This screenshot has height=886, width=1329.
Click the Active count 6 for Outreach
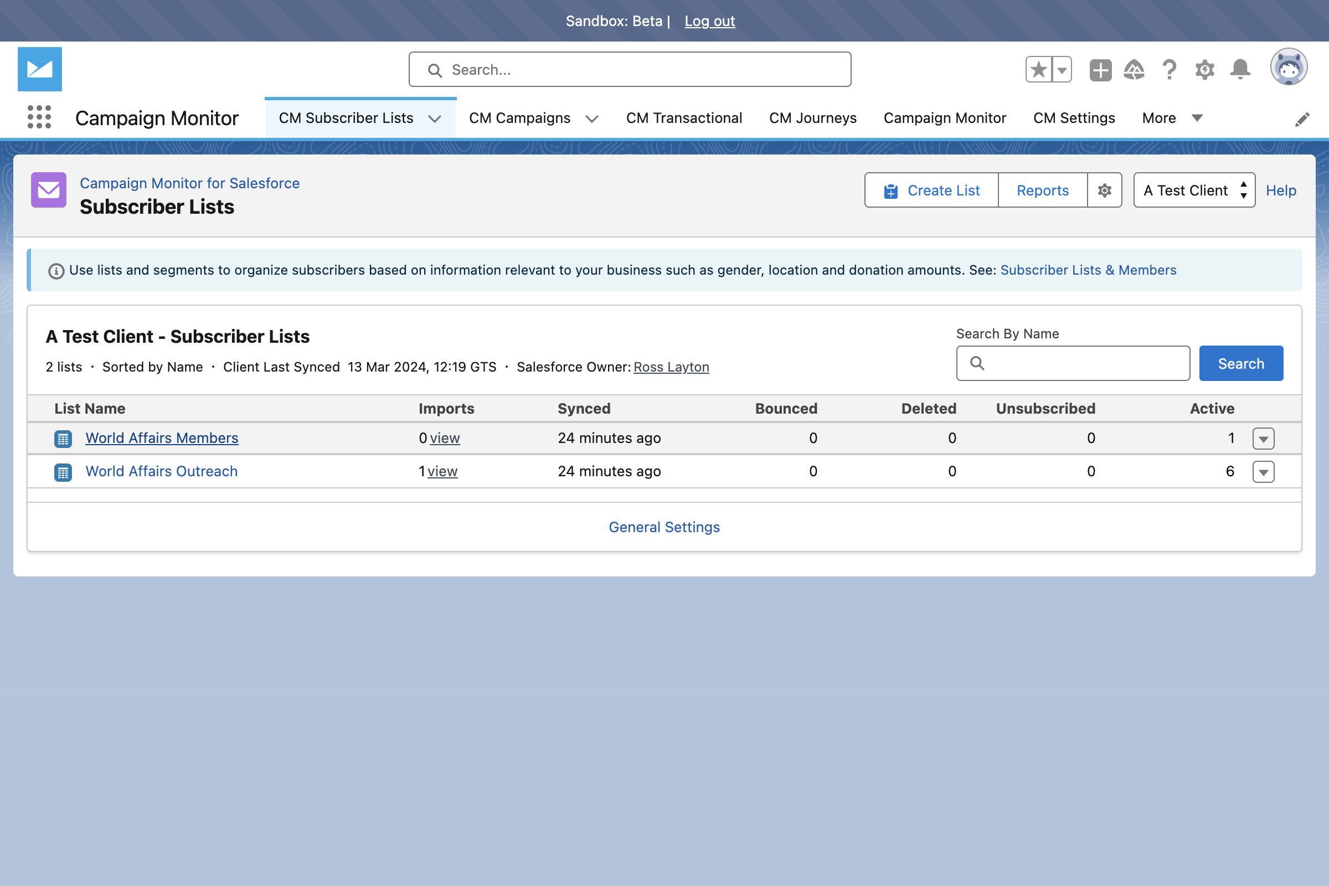coord(1230,471)
